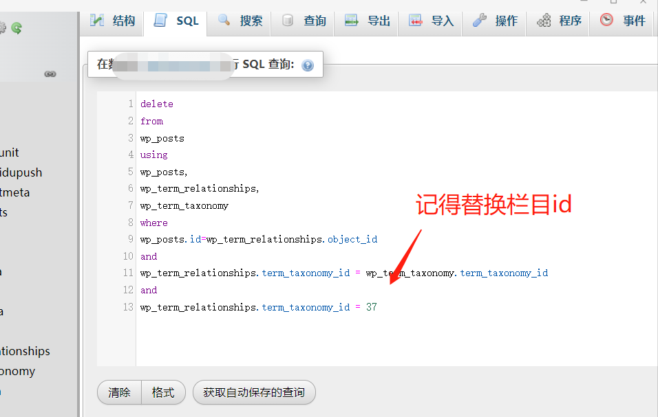Click the structure table icon

coord(97,20)
